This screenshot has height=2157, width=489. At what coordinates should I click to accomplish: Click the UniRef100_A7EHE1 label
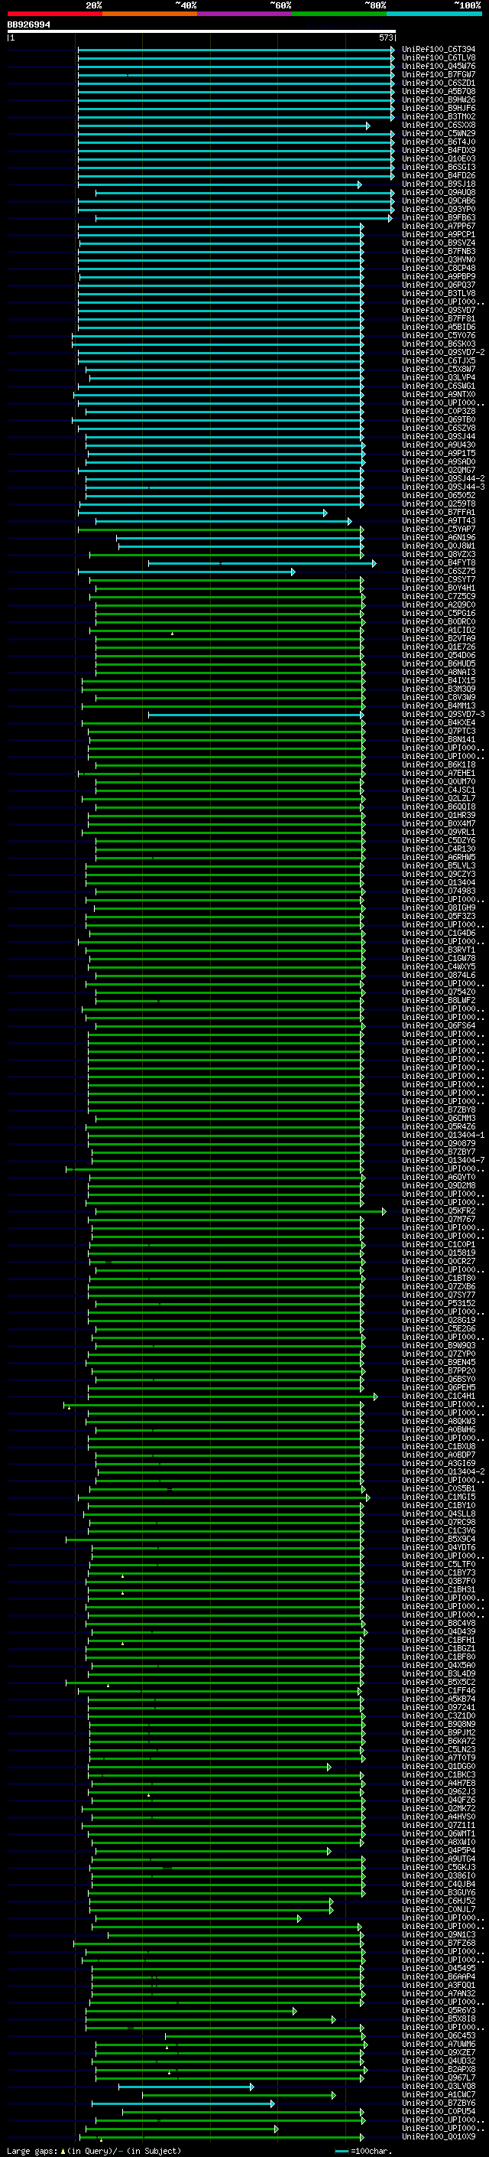click(439, 774)
